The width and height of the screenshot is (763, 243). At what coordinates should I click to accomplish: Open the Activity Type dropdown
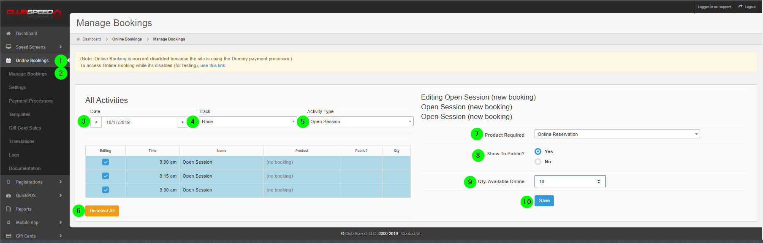pyautogui.click(x=361, y=121)
